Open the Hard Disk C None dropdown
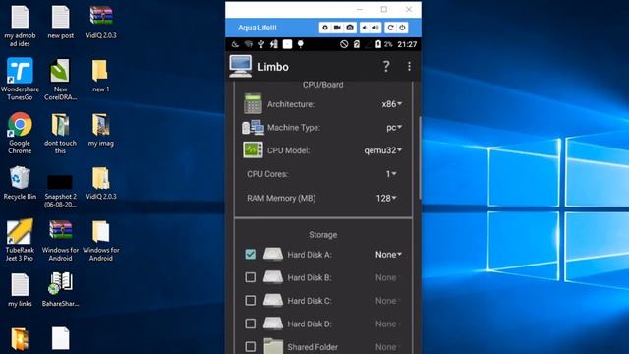Viewport: 629px width, 354px height. coord(387,301)
